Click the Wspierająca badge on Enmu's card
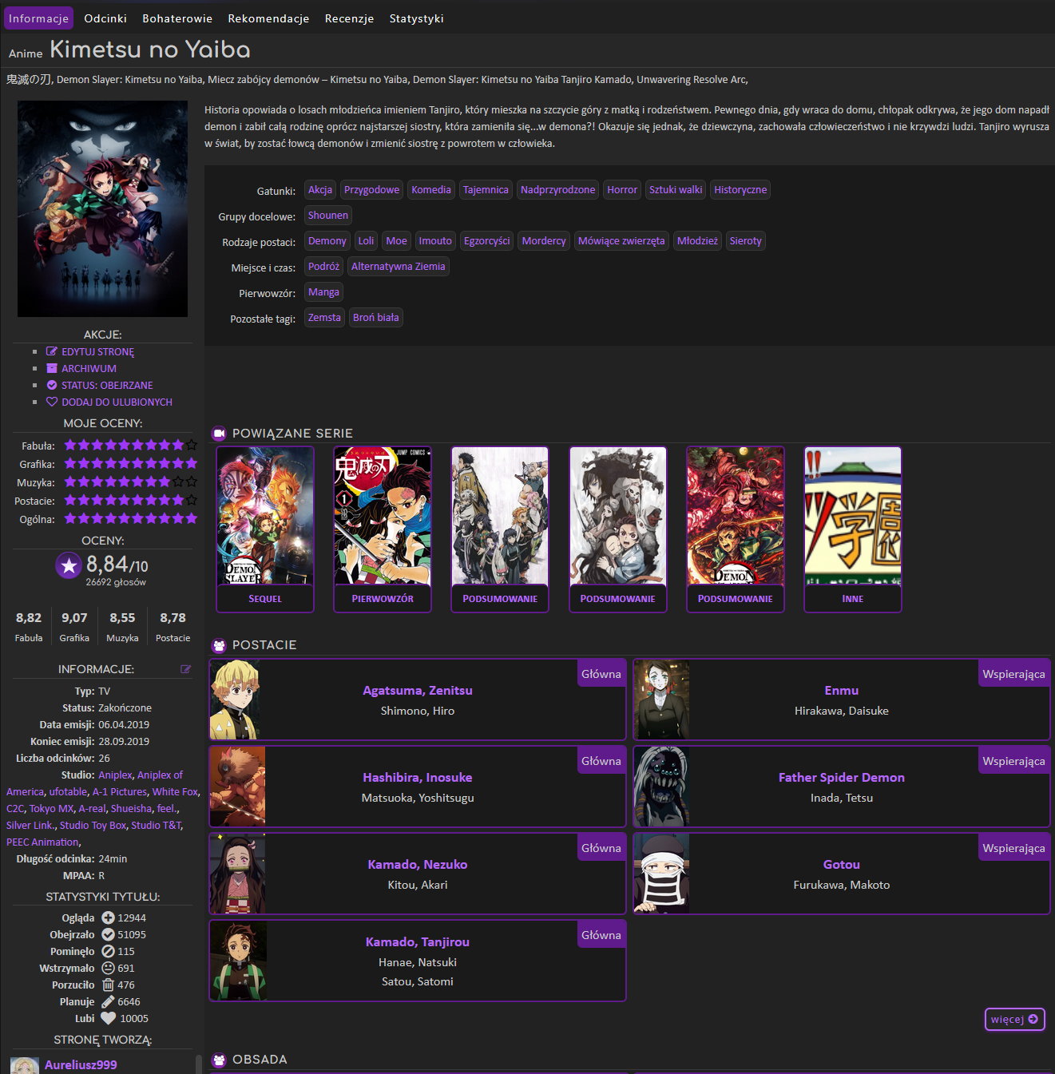 1013,673
